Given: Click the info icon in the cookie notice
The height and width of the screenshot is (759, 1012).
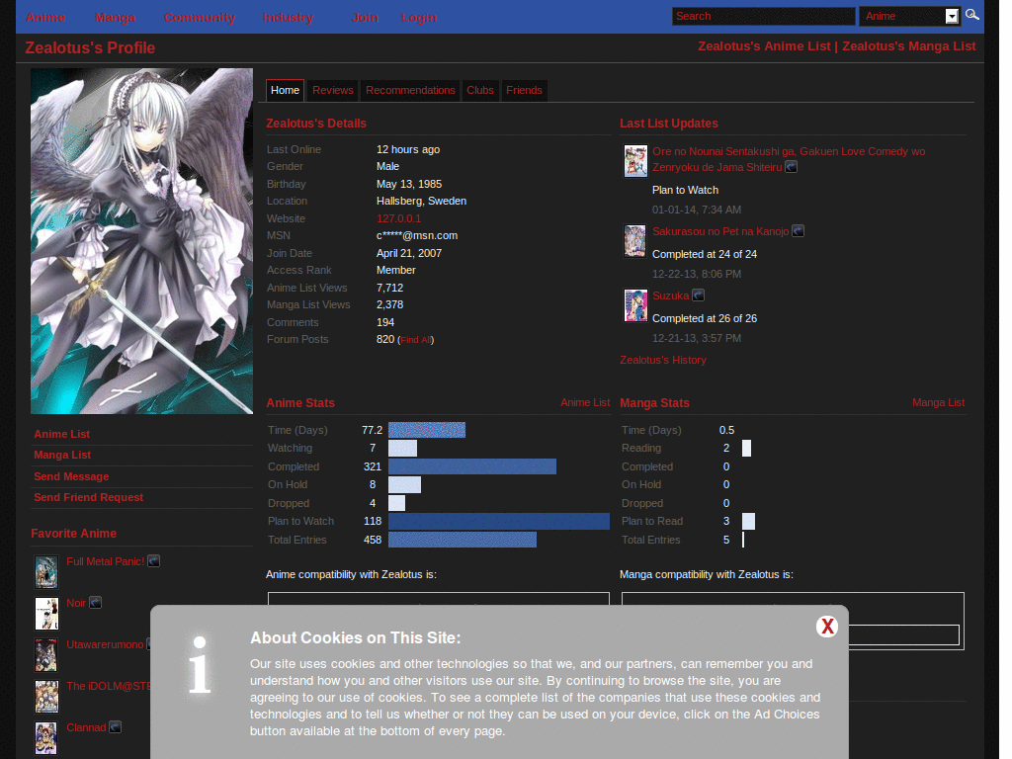Looking at the screenshot, I should tap(199, 668).
